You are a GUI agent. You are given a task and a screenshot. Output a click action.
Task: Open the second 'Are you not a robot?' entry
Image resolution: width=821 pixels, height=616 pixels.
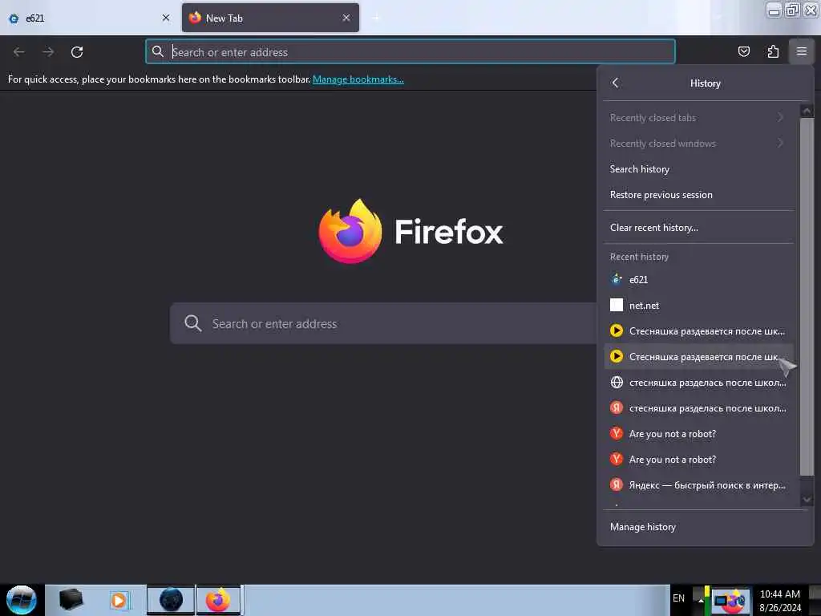(698, 460)
